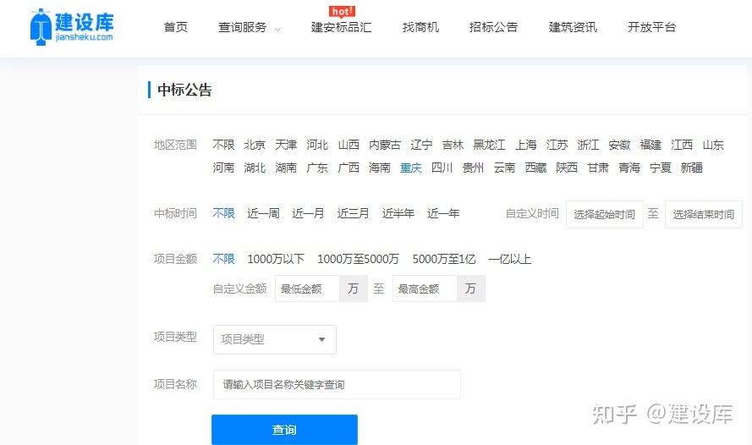Select 新疆 region
This screenshot has height=445, width=752.
point(692,168)
